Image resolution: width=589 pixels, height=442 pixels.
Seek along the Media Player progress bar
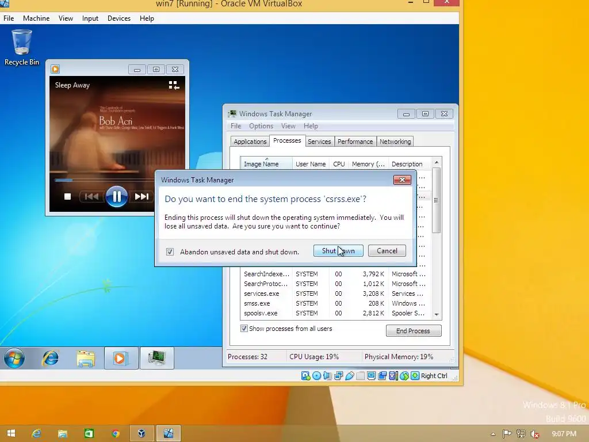(x=105, y=180)
